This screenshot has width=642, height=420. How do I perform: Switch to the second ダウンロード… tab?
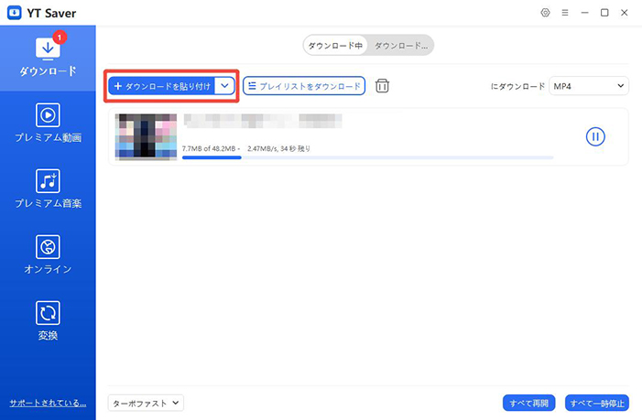point(400,45)
